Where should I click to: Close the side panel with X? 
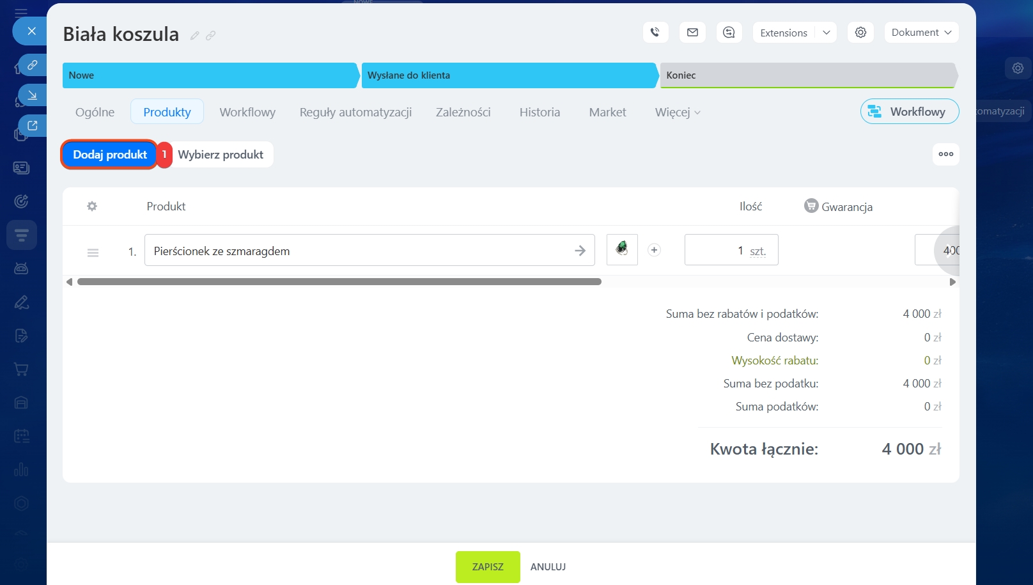click(x=31, y=31)
